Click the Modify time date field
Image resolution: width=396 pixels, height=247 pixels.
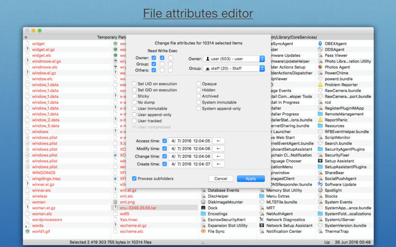[190, 149]
